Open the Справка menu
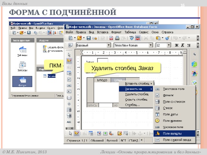Image resolution: width=207 pixels, height=155 pixels. [x=167, y=32]
